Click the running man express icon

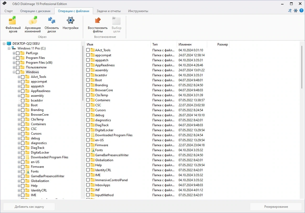pos(290,11)
